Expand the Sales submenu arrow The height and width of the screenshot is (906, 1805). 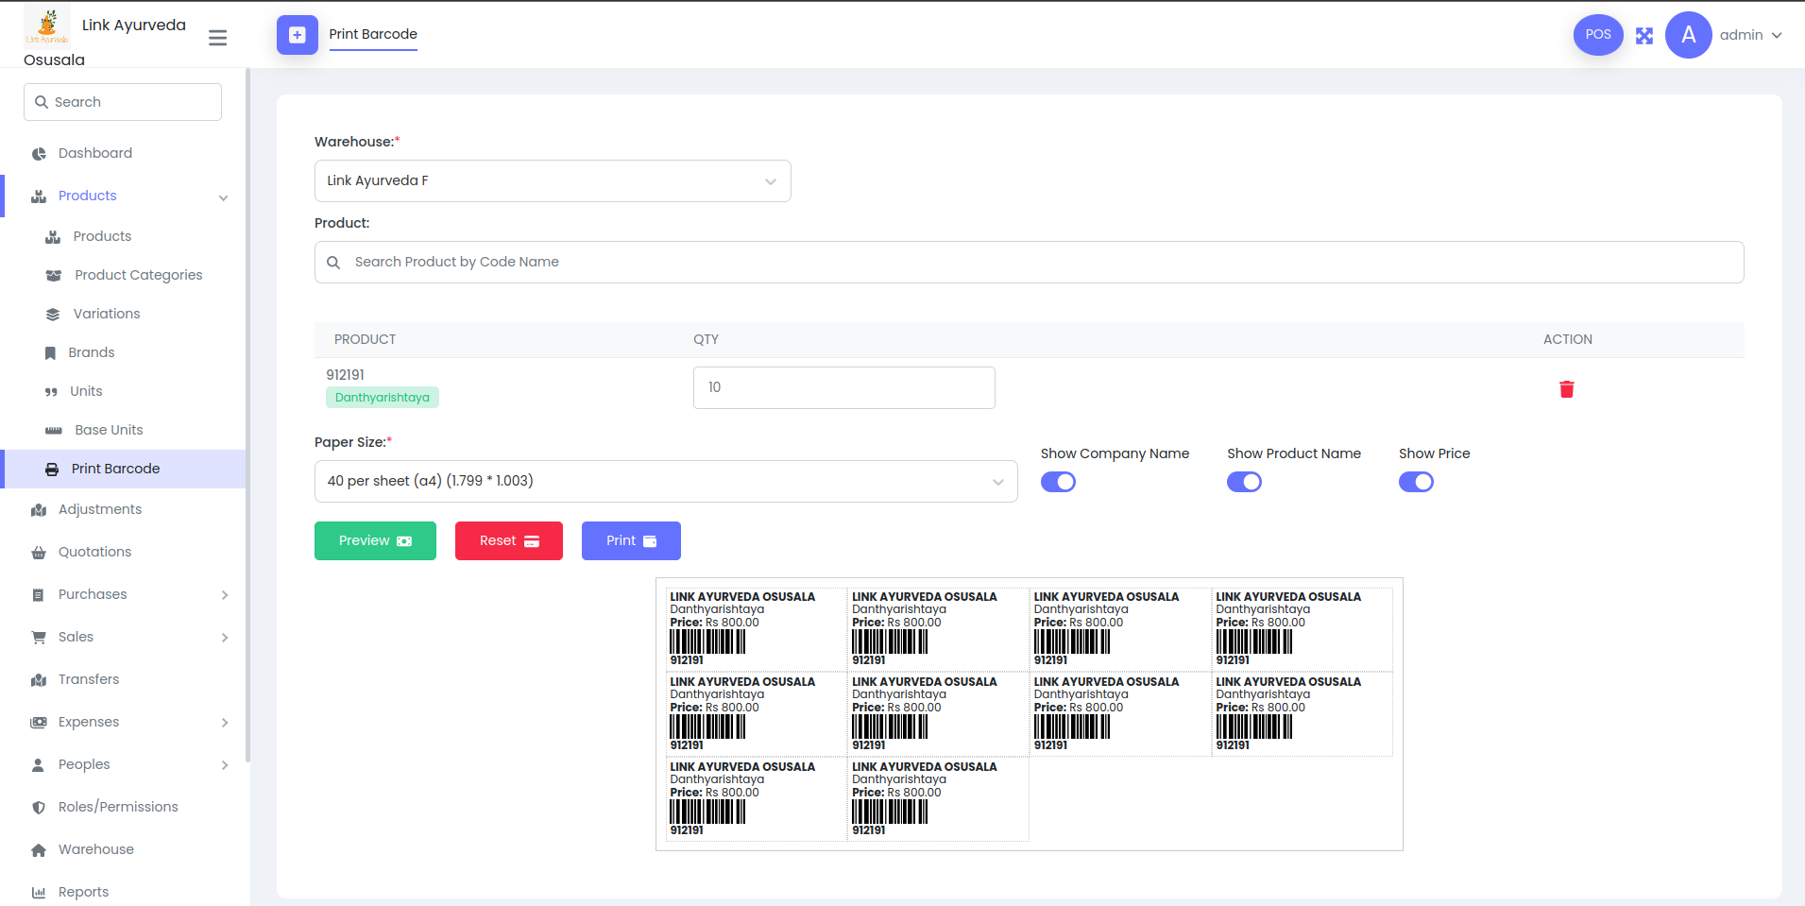225,638
